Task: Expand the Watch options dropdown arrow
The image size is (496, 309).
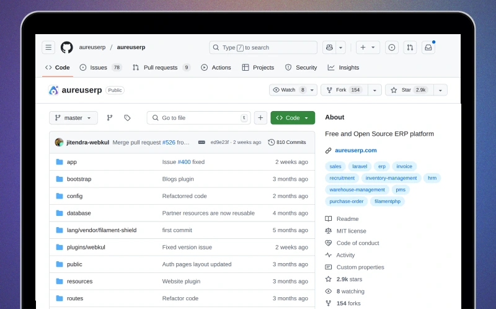Action: (312, 90)
